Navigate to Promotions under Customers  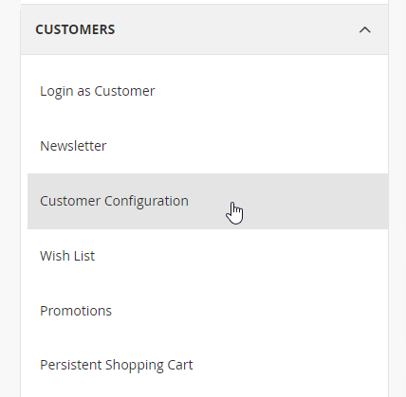click(x=76, y=311)
